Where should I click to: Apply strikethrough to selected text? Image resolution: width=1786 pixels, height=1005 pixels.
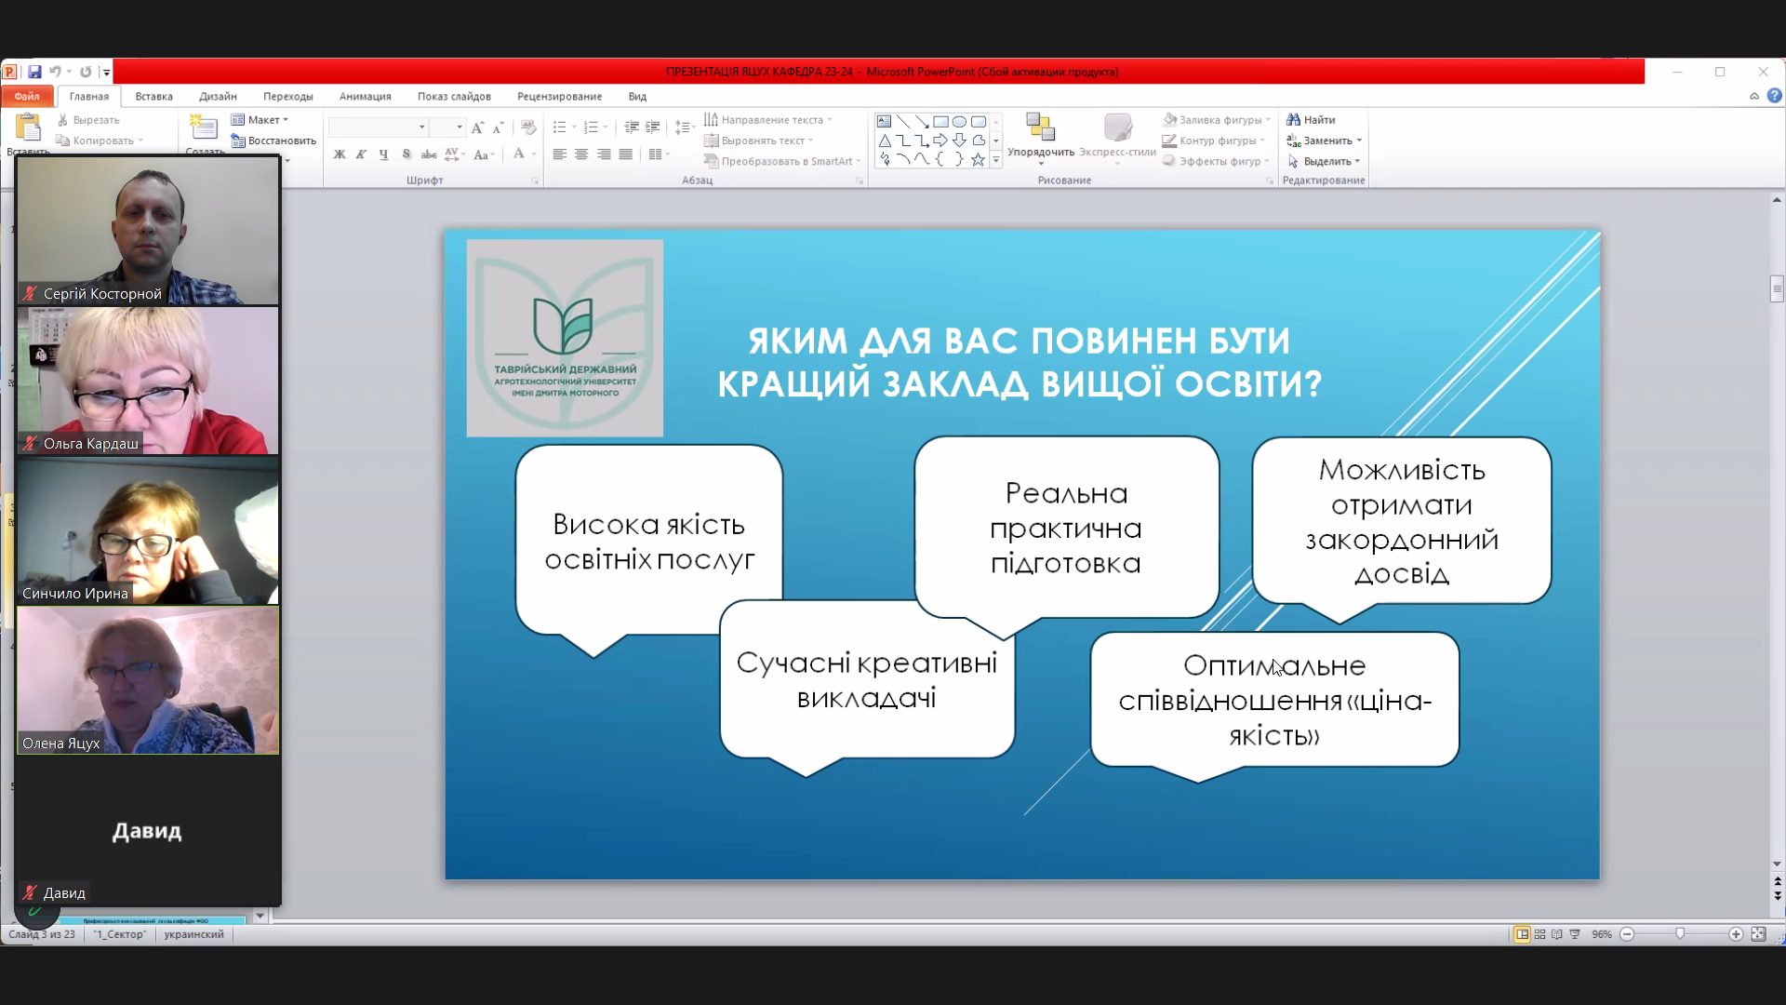[x=429, y=154]
